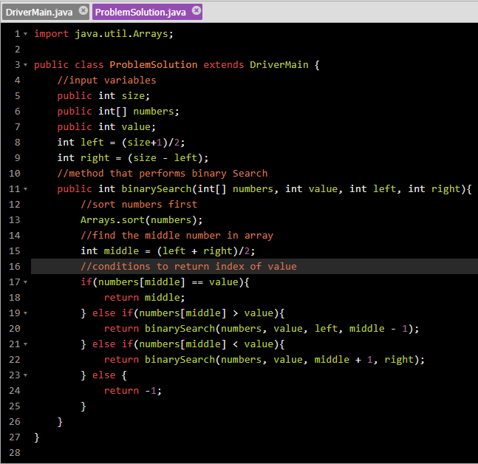
Task: Click 'DriverMain' after the extends keyword
Action: tap(279, 65)
